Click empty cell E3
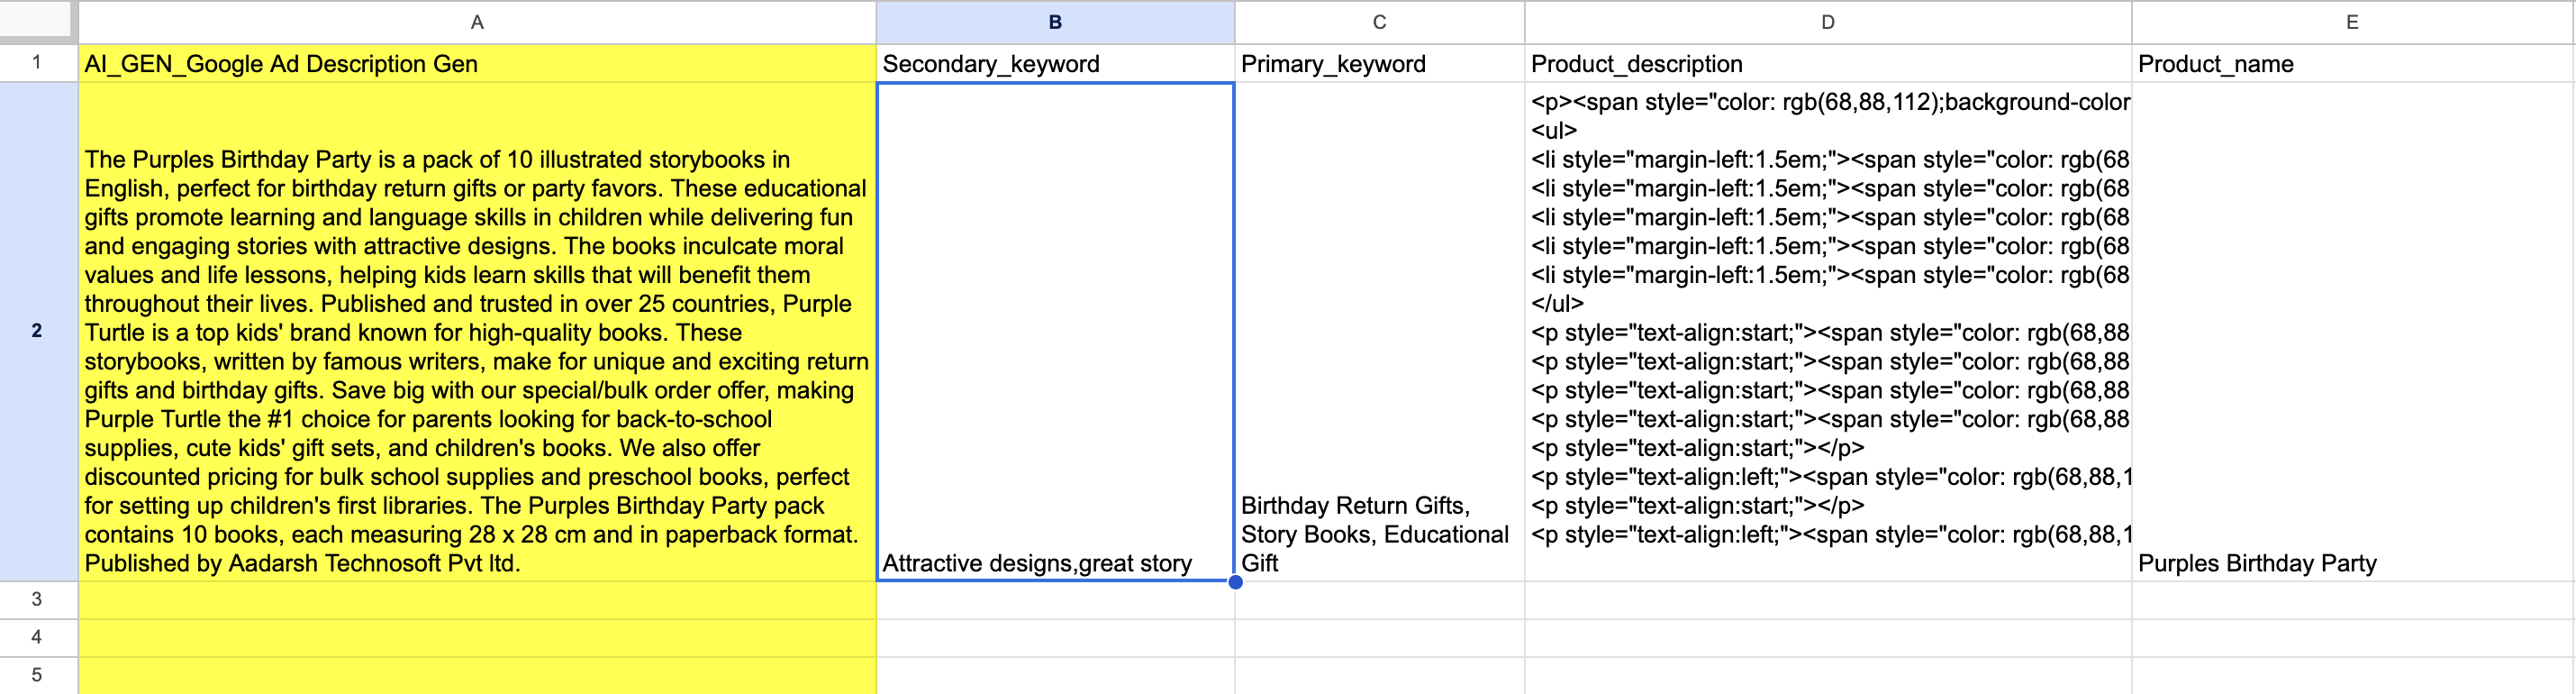2576x694 pixels. coord(2352,600)
